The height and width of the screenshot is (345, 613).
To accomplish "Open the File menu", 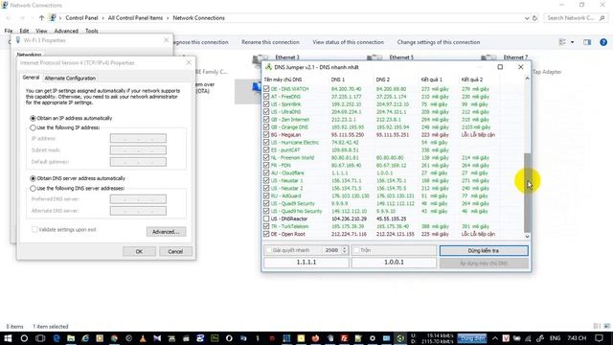I will click(x=9, y=31).
